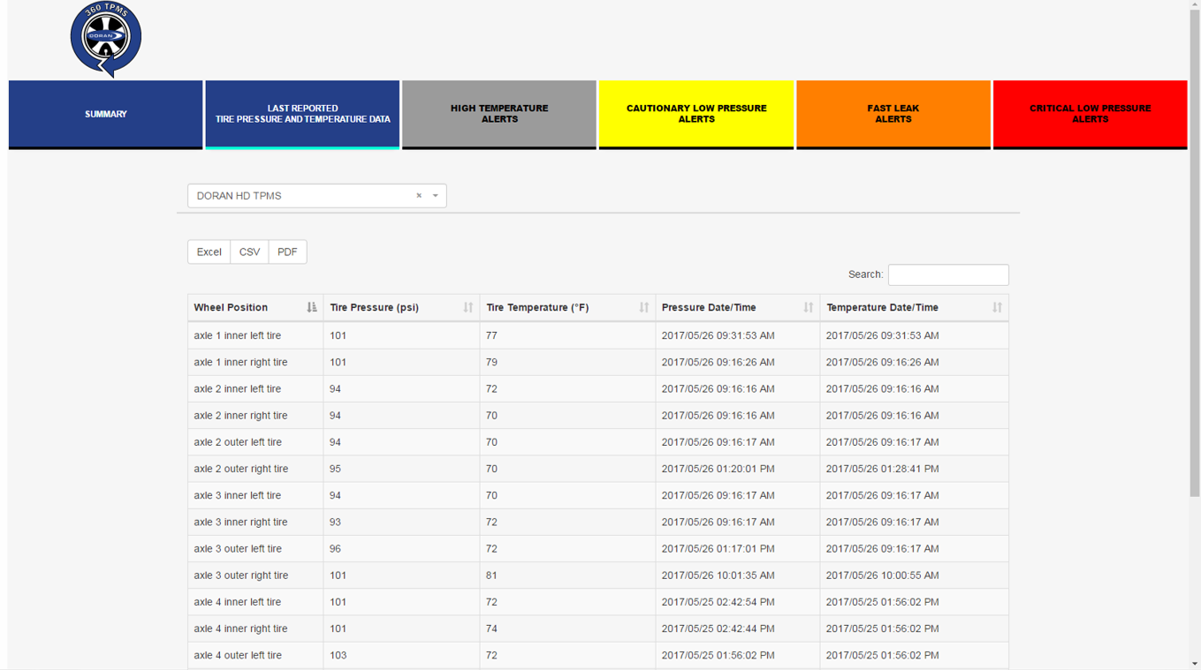Screen dimensions: 1201x670
Task: Click scrollbar down arrow at bottom
Action: tap(1195, 664)
